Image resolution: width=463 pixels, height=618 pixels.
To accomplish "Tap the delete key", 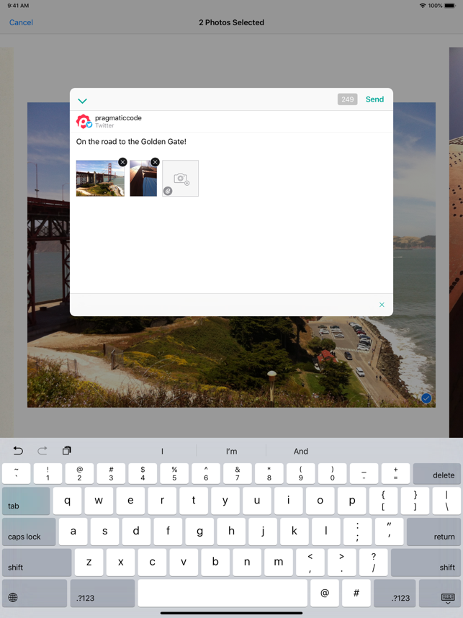I will click(436, 473).
